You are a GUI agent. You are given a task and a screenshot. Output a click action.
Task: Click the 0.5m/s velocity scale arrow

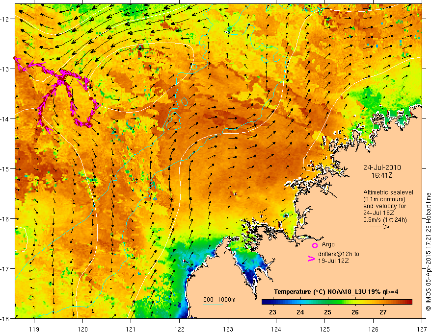pos(379,227)
